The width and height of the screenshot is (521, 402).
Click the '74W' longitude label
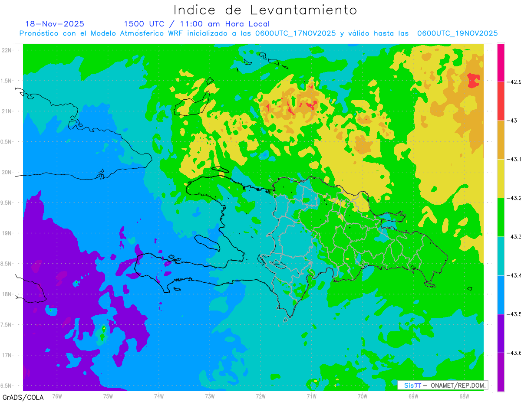[158, 396]
